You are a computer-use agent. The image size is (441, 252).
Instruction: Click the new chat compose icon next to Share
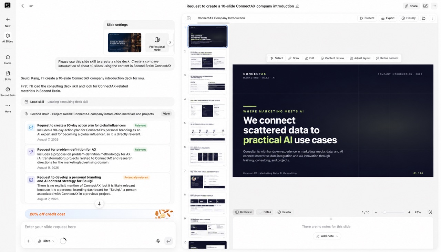pyautogui.click(x=425, y=6)
